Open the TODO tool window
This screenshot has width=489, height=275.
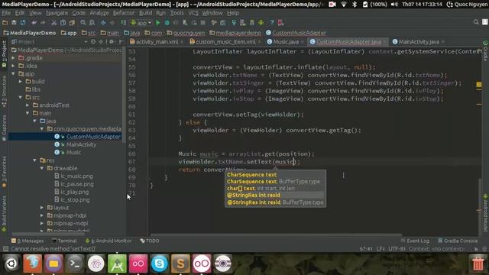[150, 241]
